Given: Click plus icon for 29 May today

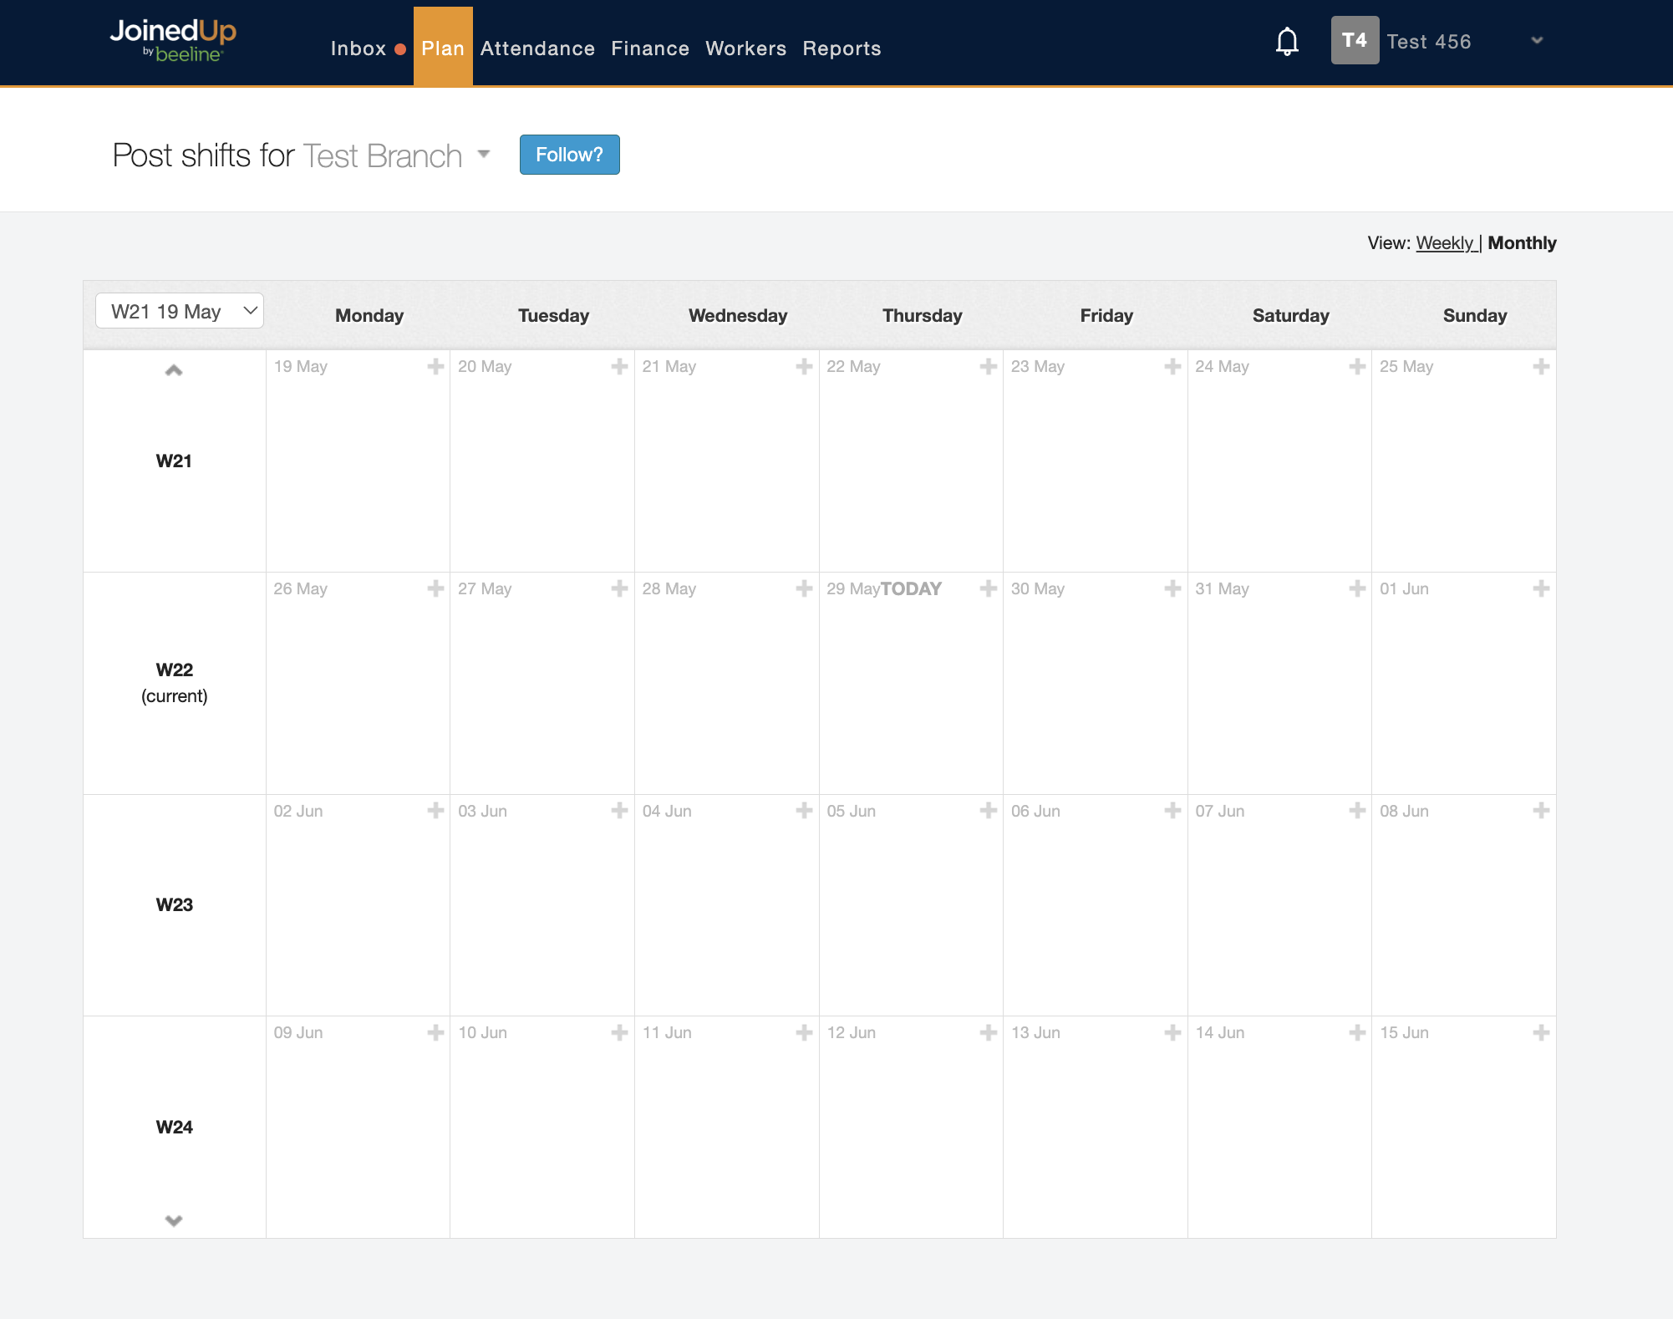Looking at the screenshot, I should point(989,588).
